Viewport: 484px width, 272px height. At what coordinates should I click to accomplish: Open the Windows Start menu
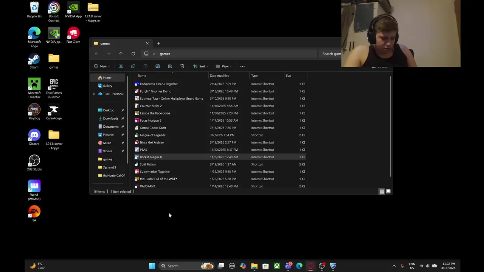pyautogui.click(x=152, y=266)
